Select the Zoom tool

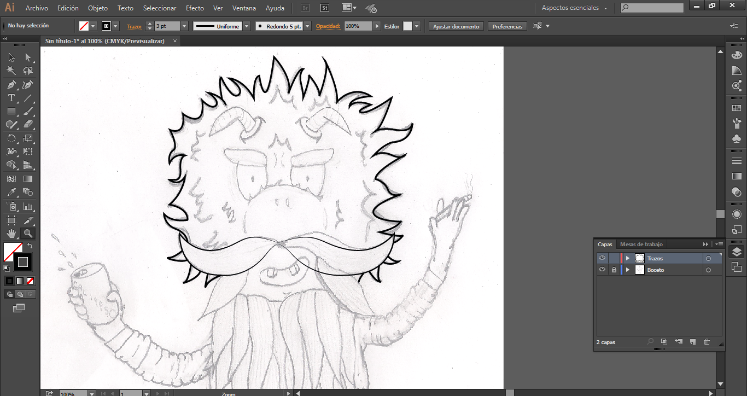(x=28, y=234)
